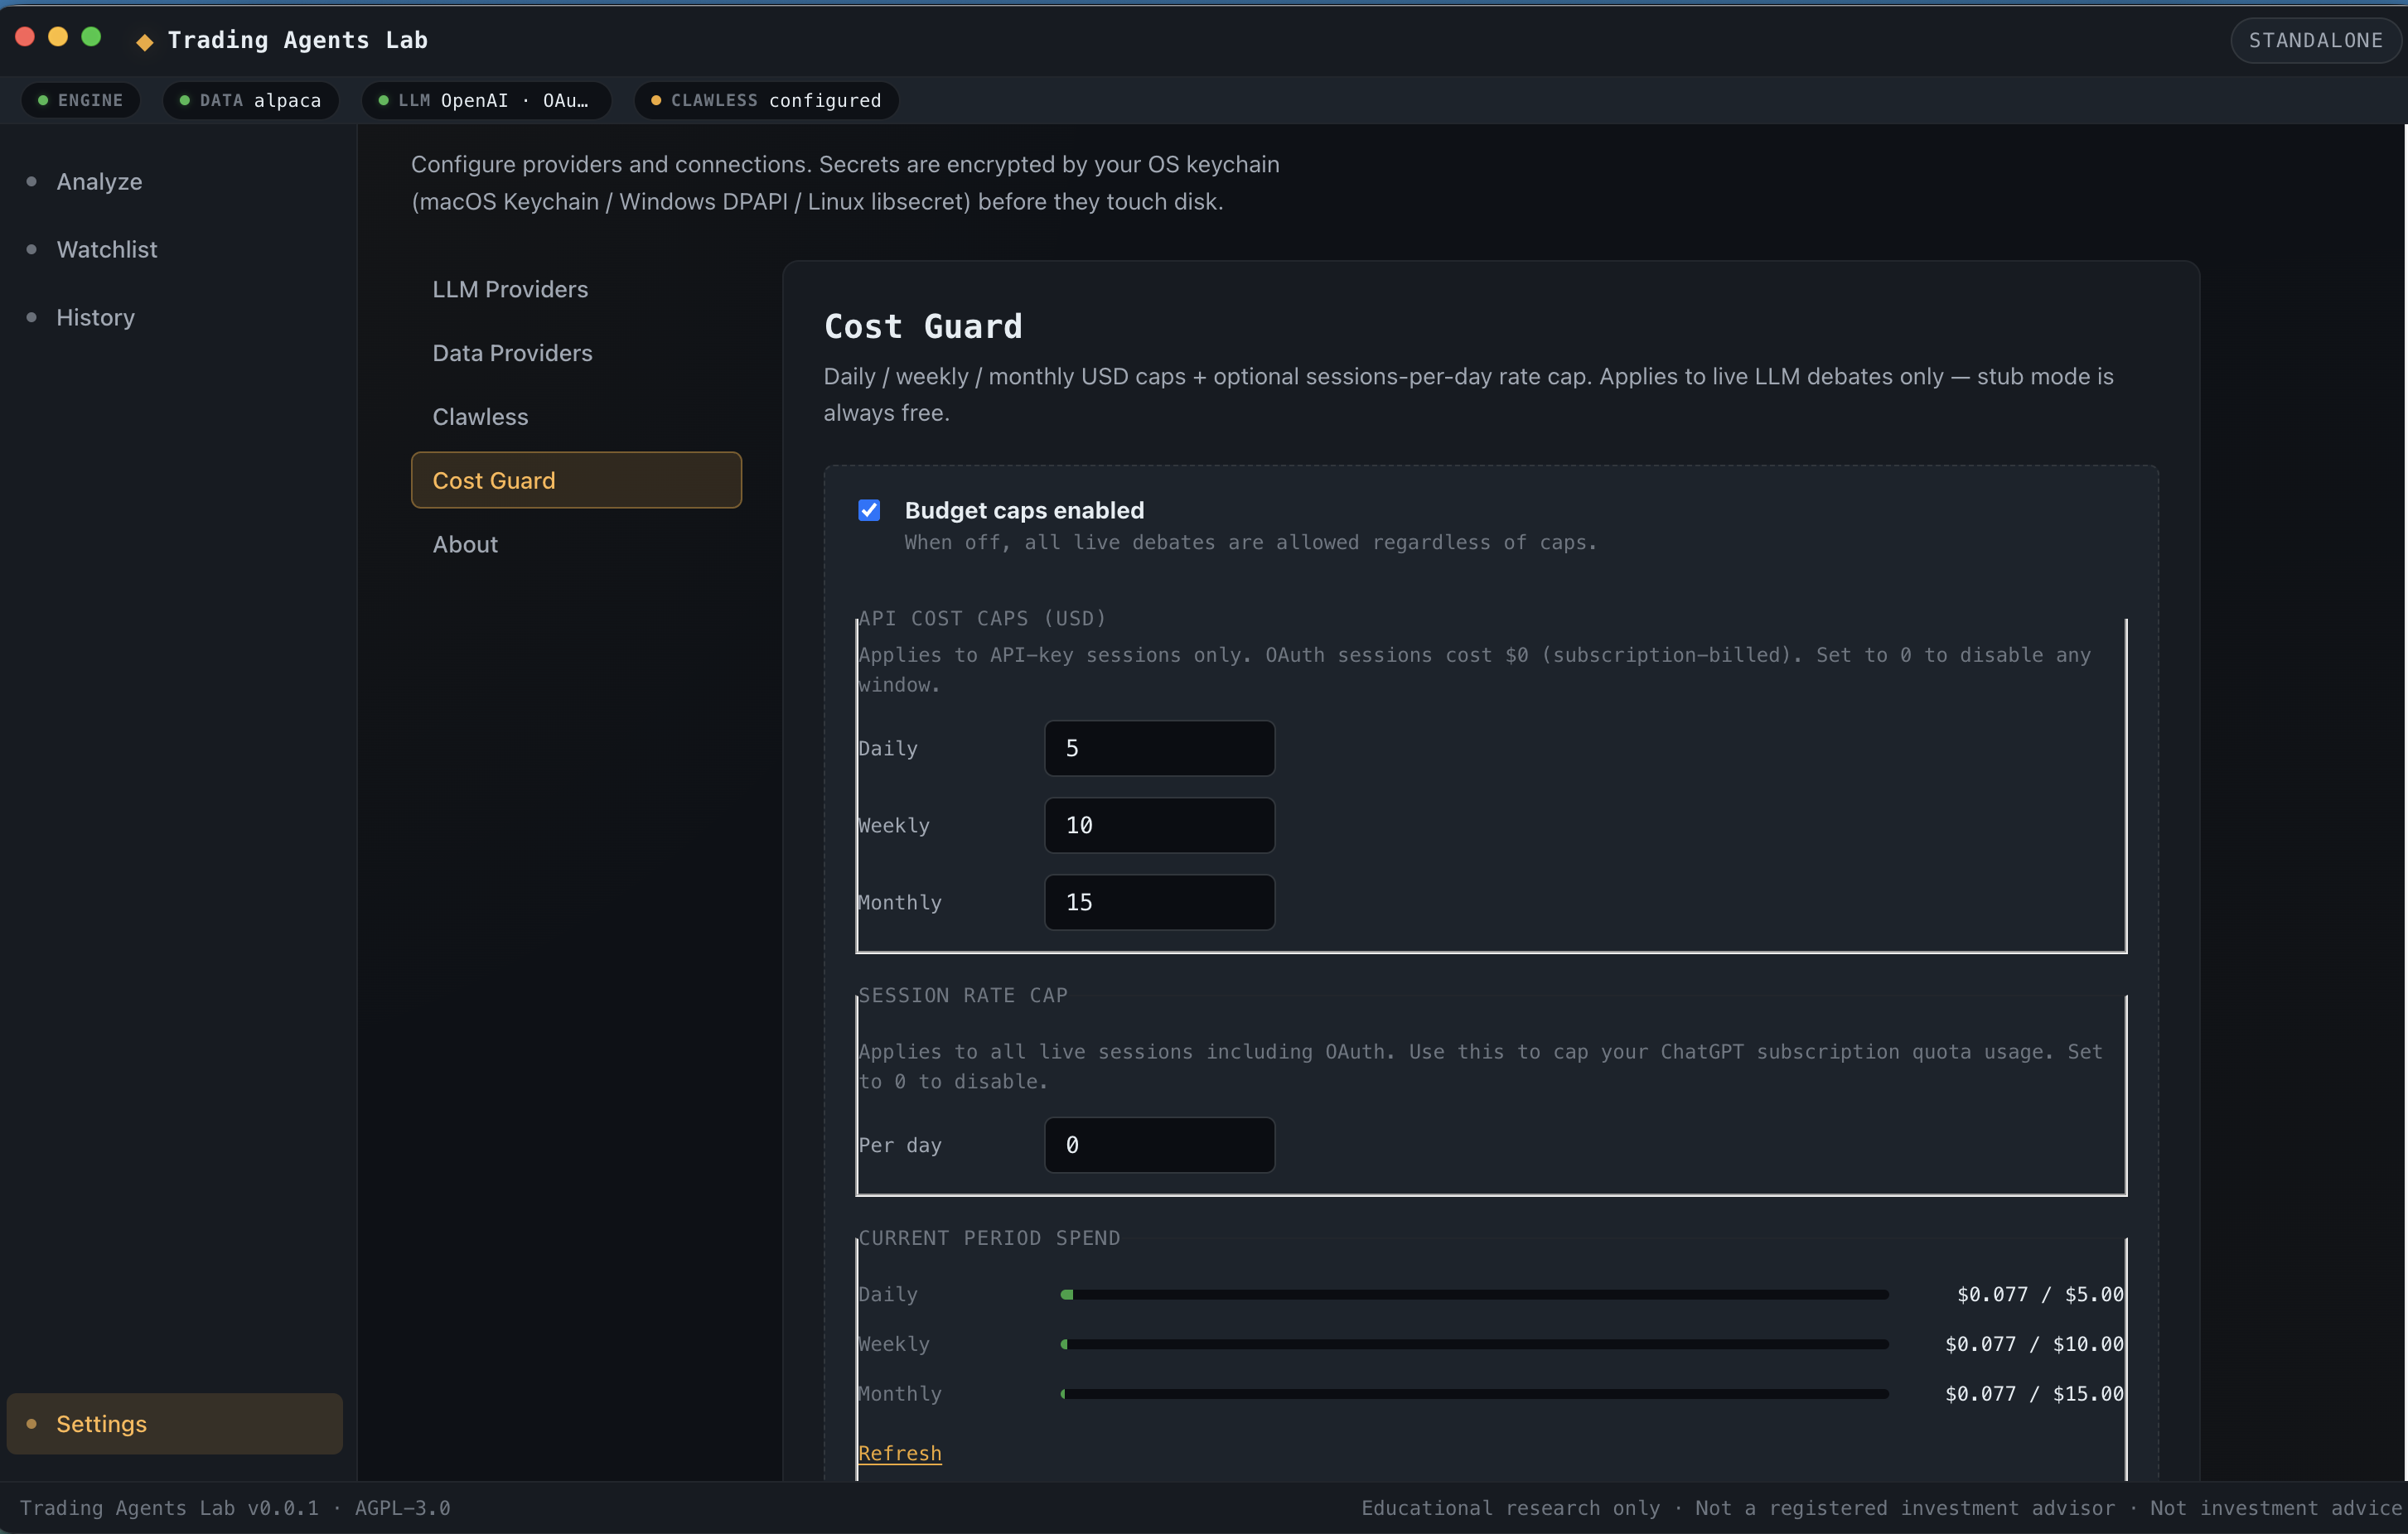
Task: Click the '$0.077 / $5.00' daily spend value
Action: coord(2039,1294)
